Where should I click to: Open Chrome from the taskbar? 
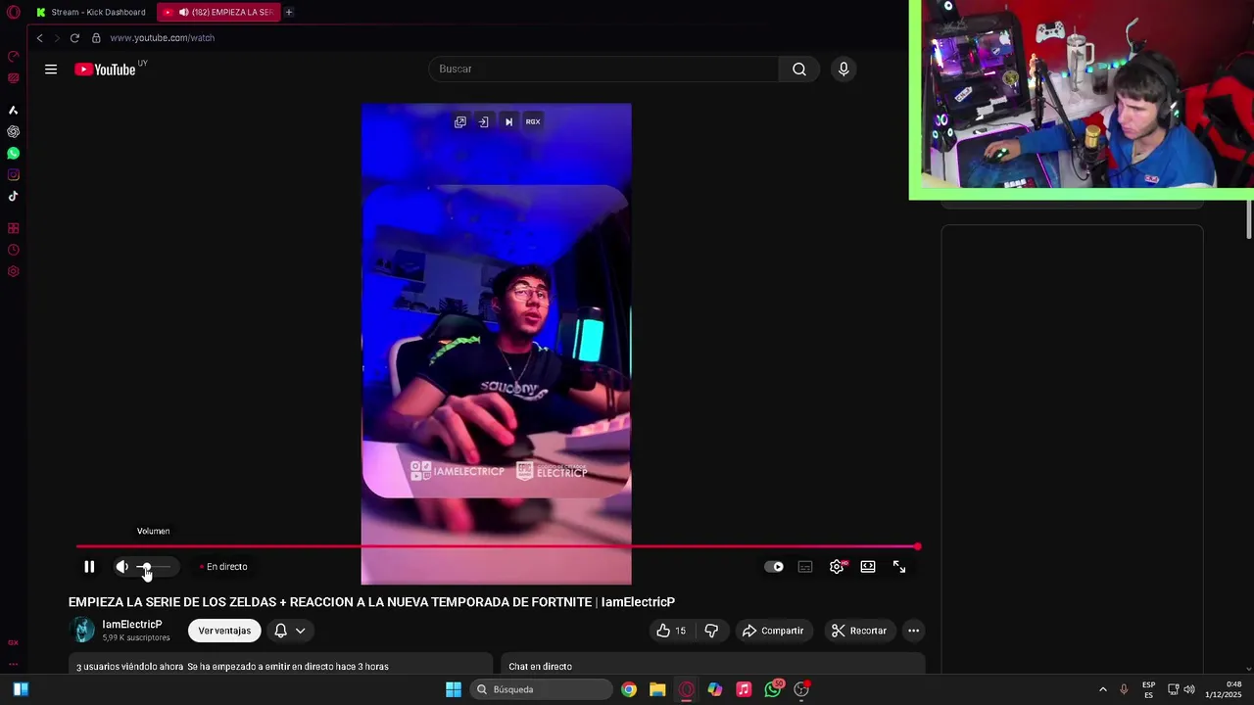click(x=629, y=689)
